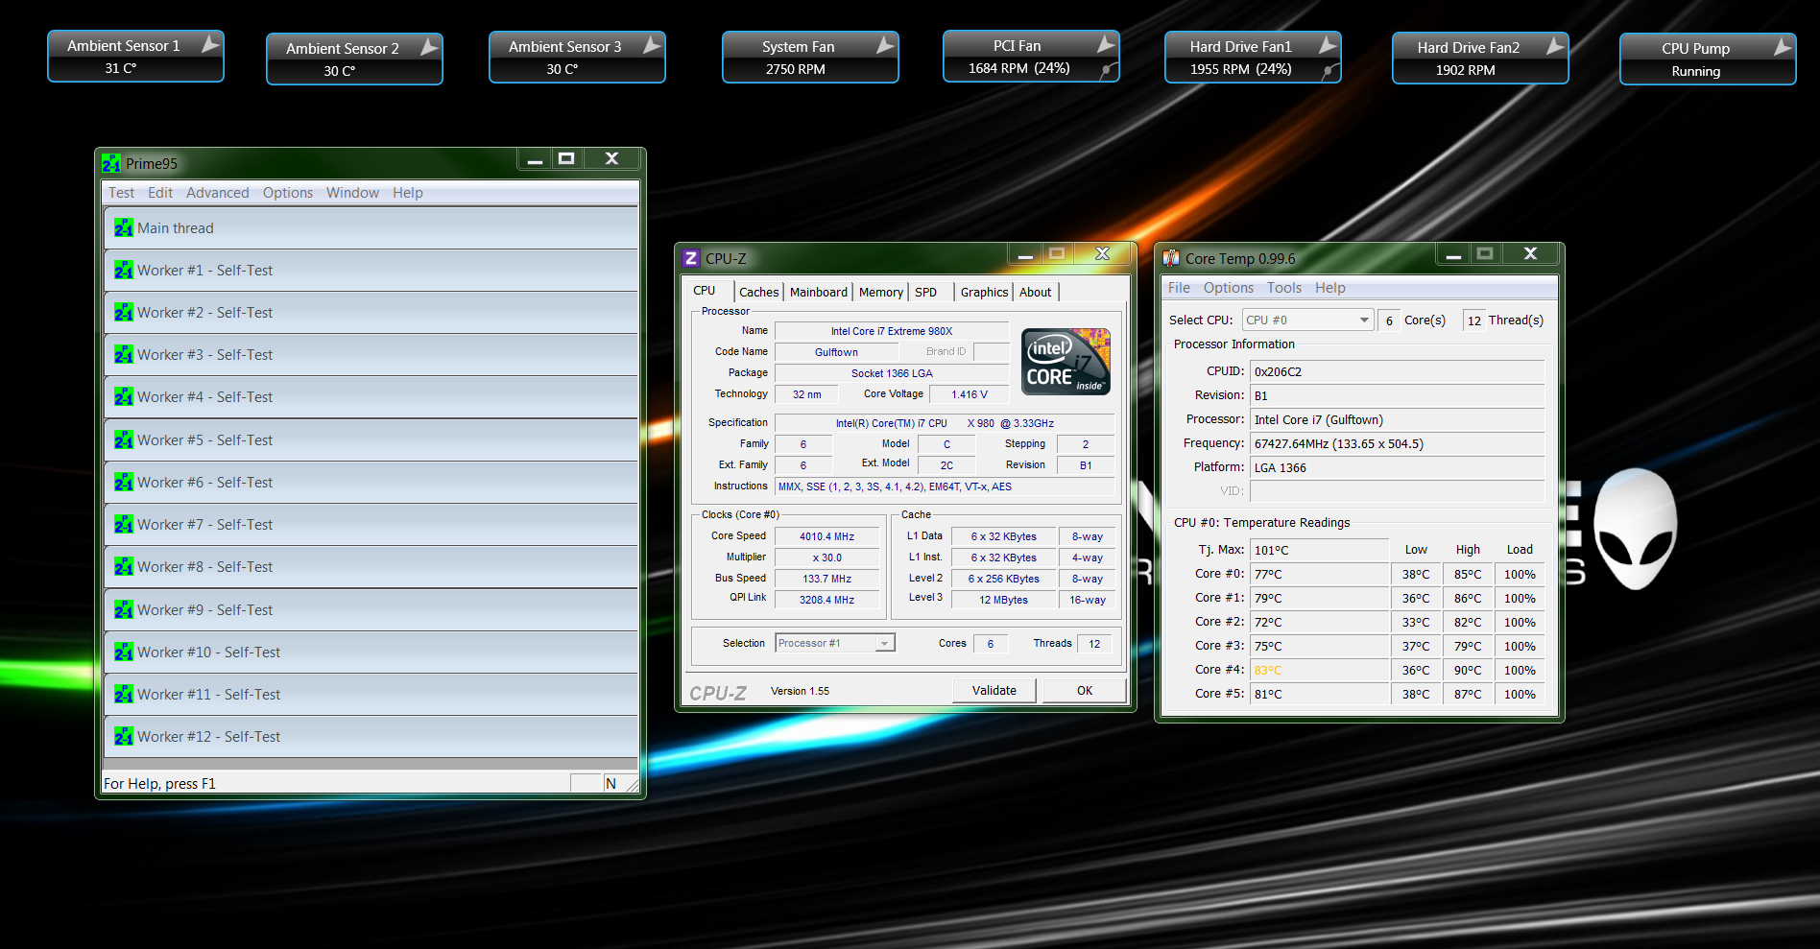
Task: Open the Advanced menu in Prime95
Action: tap(218, 193)
